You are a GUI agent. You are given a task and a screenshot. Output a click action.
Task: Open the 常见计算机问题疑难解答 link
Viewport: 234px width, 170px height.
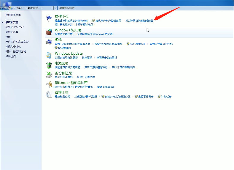[x=139, y=21]
